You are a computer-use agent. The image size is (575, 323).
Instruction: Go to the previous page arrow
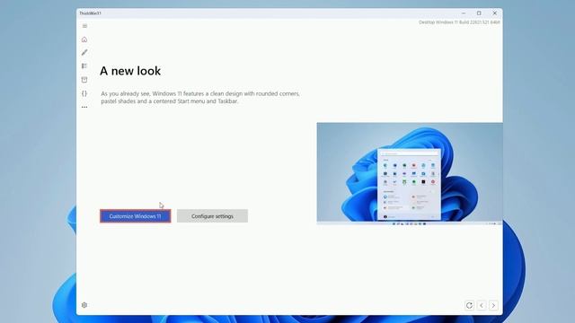482,305
